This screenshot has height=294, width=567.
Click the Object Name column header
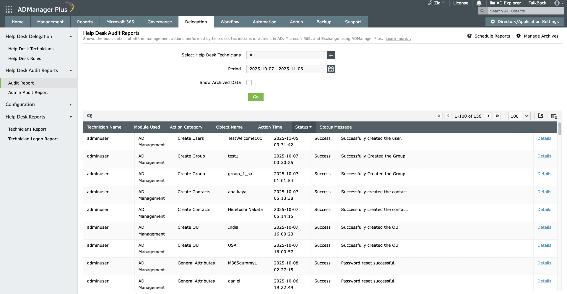[229, 127]
